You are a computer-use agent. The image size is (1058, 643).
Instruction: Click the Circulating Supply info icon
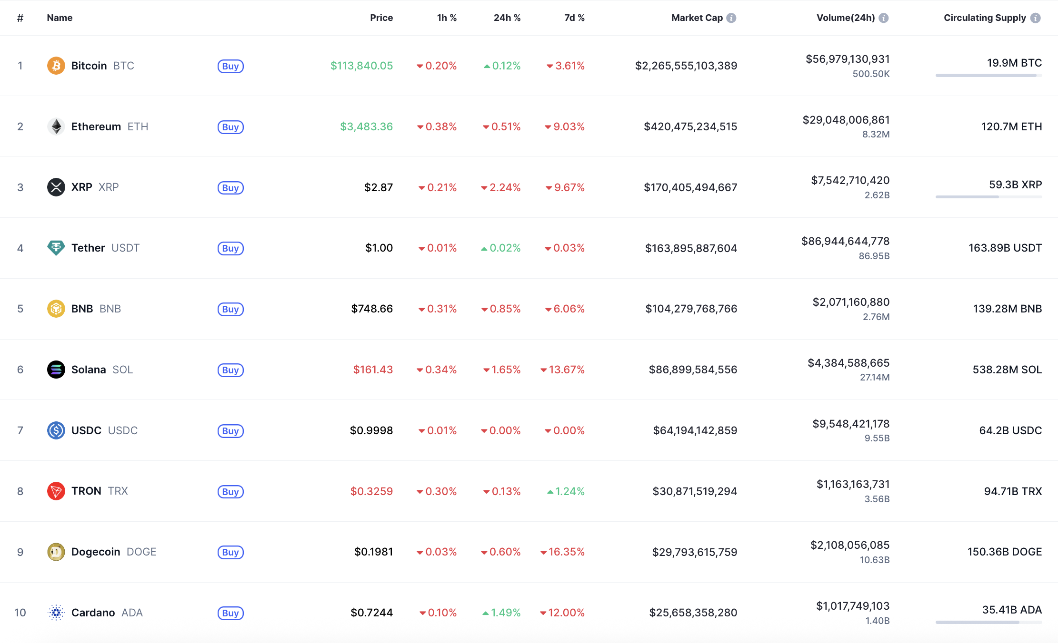1036,18
